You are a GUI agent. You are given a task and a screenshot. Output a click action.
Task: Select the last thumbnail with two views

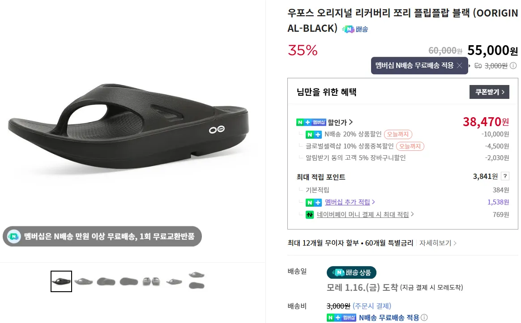[196, 280]
